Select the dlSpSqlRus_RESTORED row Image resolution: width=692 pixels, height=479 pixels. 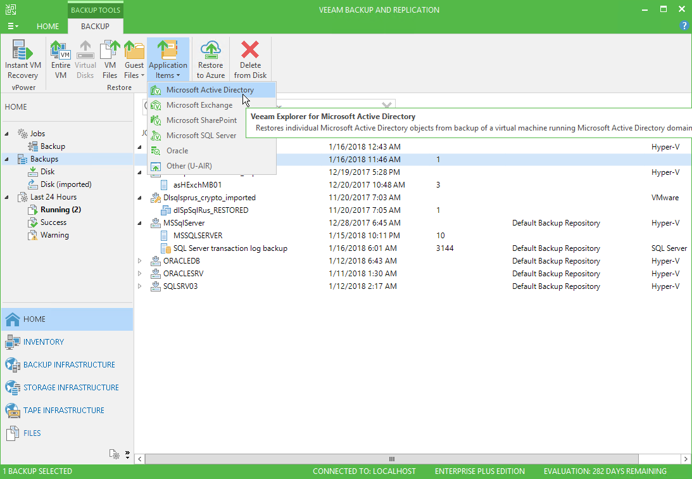click(x=413, y=210)
